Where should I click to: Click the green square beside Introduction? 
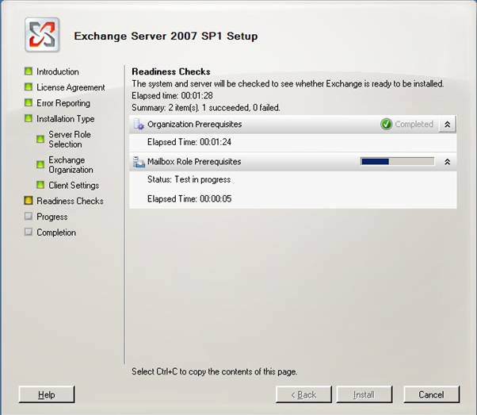tap(29, 71)
